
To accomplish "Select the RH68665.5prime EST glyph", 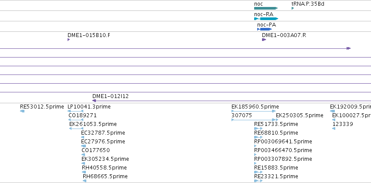I will coord(85,181).
